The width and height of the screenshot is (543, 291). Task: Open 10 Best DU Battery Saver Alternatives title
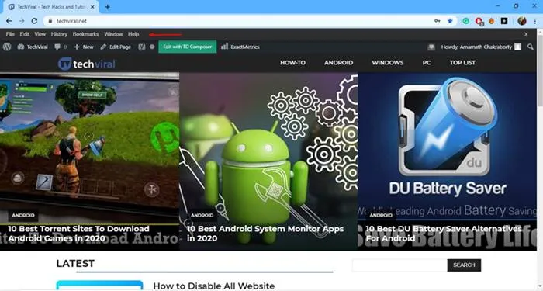point(444,234)
